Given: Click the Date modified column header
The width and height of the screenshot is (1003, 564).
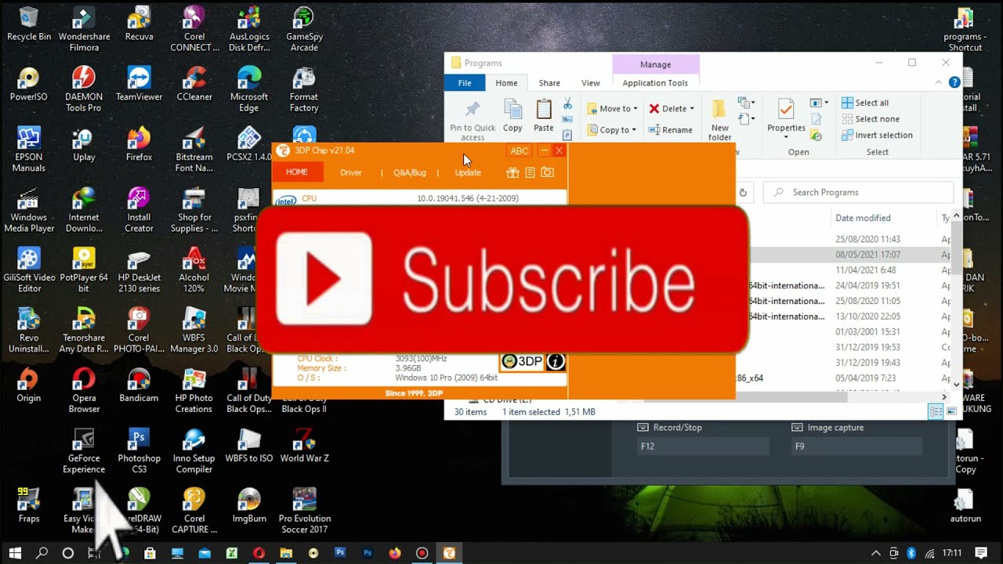Looking at the screenshot, I should [863, 218].
